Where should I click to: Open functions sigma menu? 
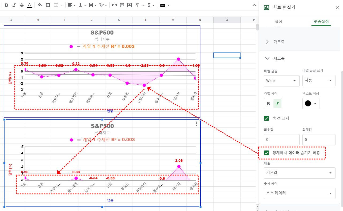pyautogui.click(x=151, y=5)
